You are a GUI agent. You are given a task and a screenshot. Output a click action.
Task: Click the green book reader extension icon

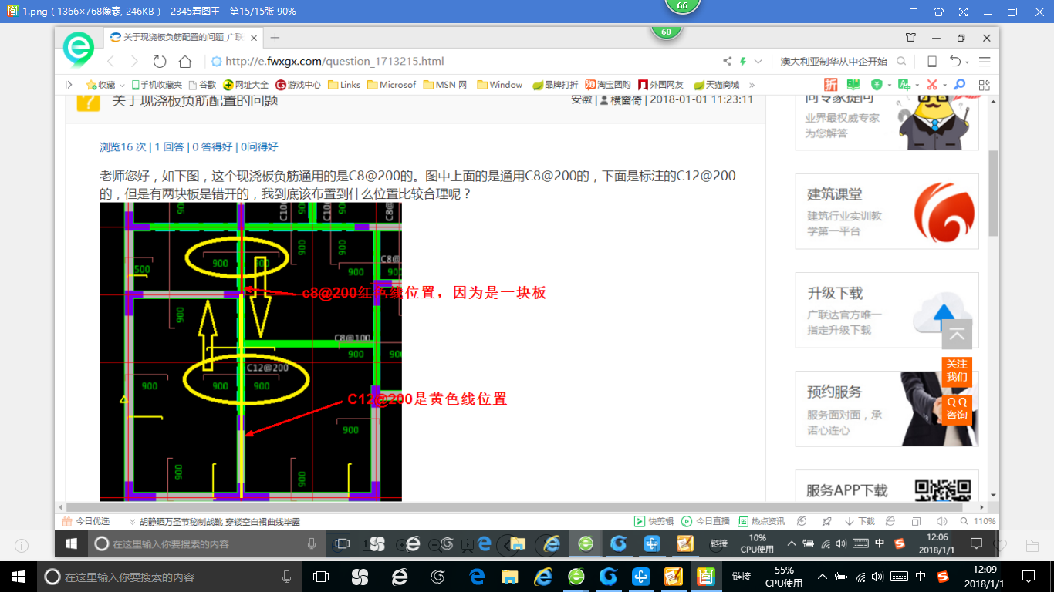[853, 85]
